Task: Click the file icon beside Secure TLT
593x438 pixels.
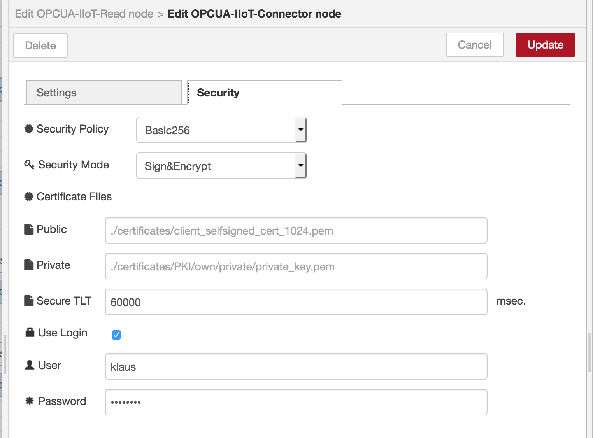Action: [x=29, y=300]
